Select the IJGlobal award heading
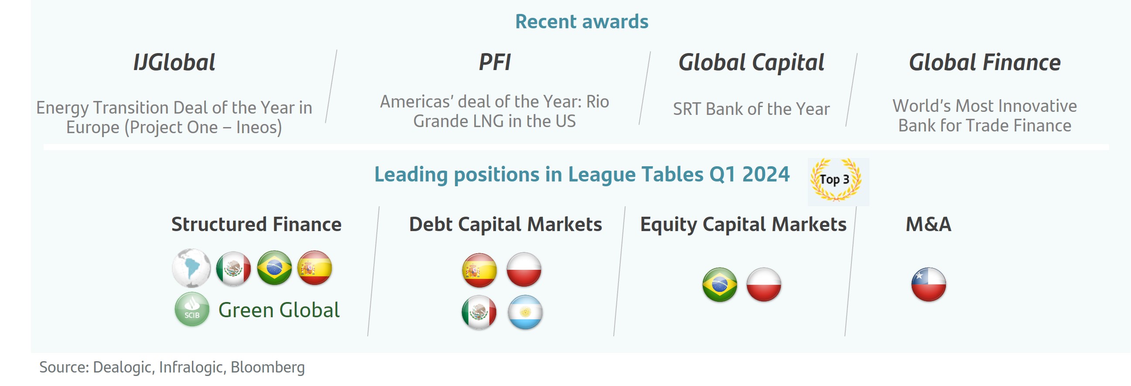This screenshot has height=386, width=1131. pyautogui.click(x=174, y=62)
